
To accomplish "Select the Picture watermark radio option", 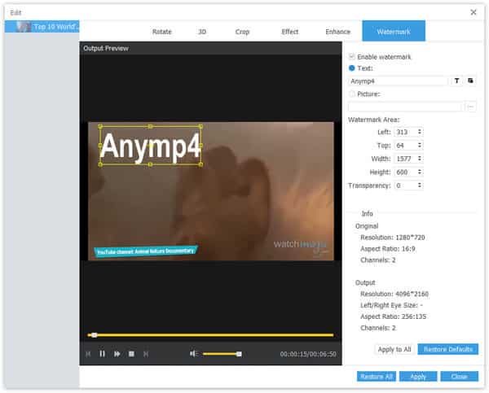I will click(352, 94).
